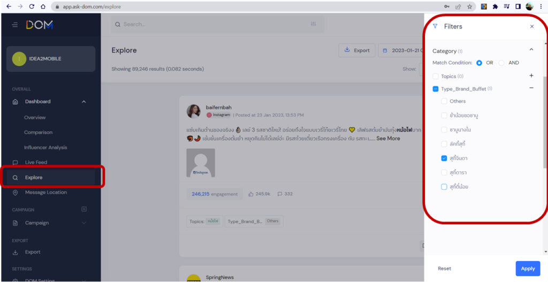This screenshot has height=282, width=548.
Task: Open sidebar Export under the EXPORT heading
Action: [33, 252]
